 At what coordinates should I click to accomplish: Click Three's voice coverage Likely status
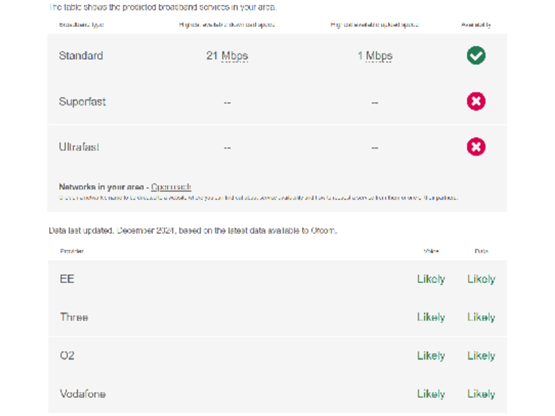pos(431,317)
